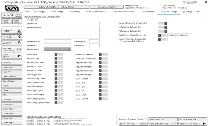Launch Oculus Mirror
Viewport: 208px width, 126px height.
click(x=12, y=68)
